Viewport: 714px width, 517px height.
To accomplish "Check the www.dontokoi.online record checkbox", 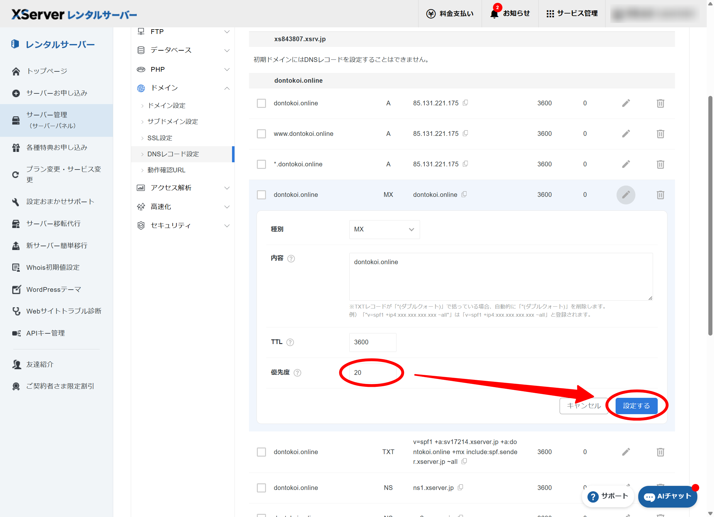I will (261, 134).
